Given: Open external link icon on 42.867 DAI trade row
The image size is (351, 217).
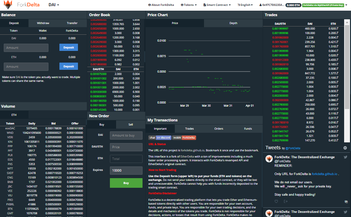Looking at the screenshot, I should tap(337, 100).
